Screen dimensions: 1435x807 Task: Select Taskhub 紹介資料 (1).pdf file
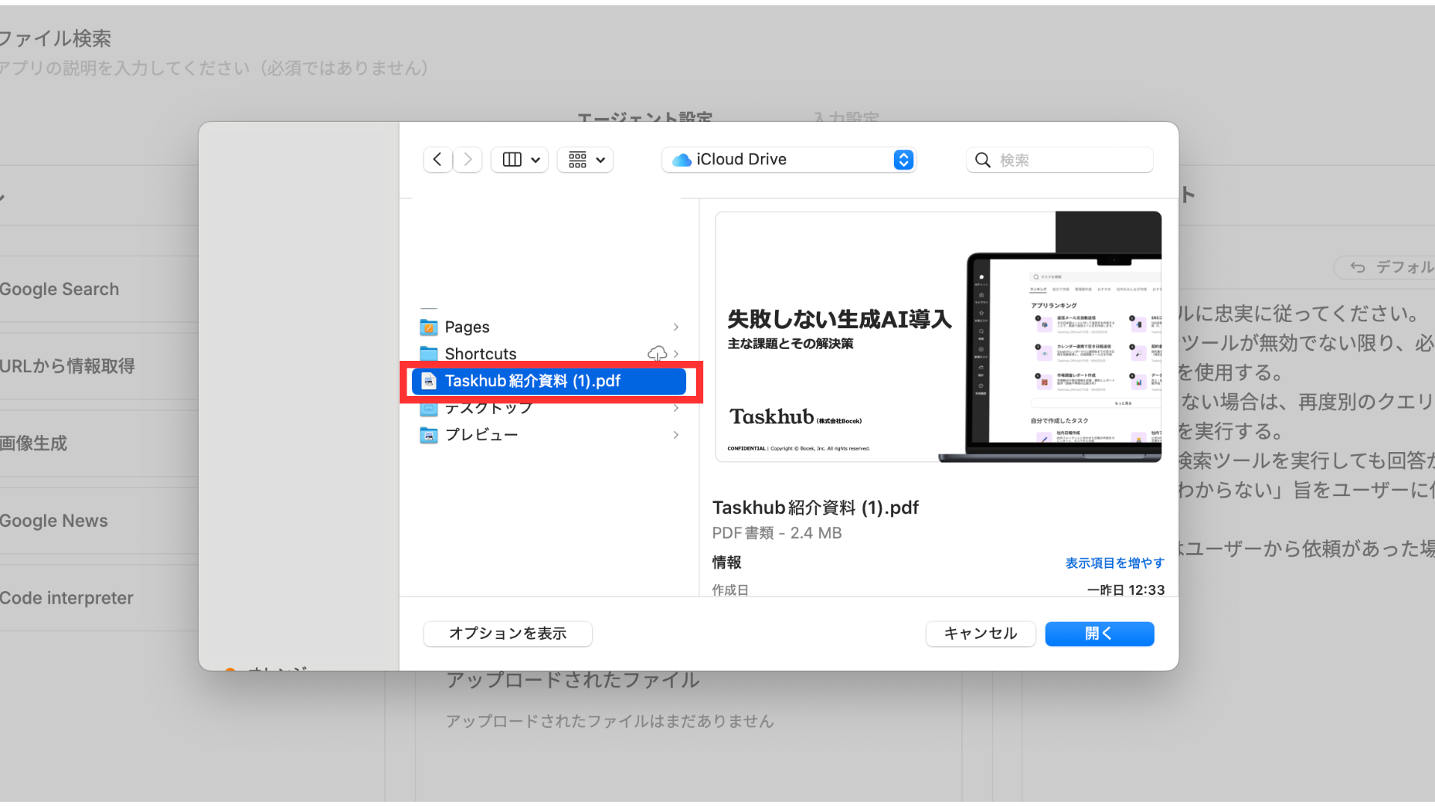click(x=532, y=381)
